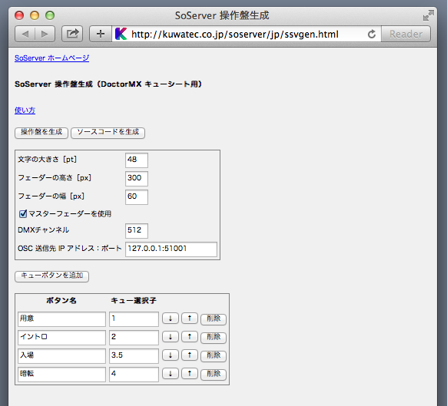Image resolution: width=447 pixels, height=406 pixels.
Task: Click the cue selector field for 用意
Action: (x=134, y=319)
